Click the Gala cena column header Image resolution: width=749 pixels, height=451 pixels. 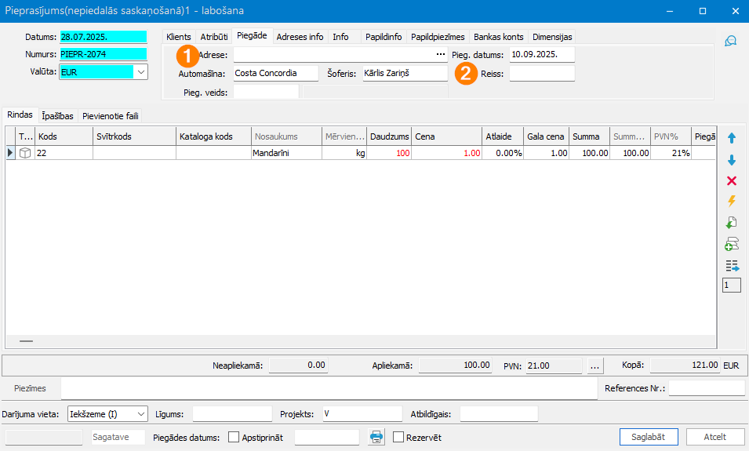pyautogui.click(x=547, y=136)
